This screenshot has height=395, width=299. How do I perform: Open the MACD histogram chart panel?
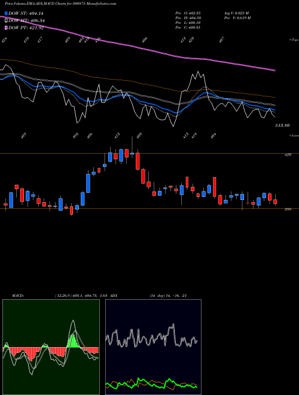pos(51,347)
